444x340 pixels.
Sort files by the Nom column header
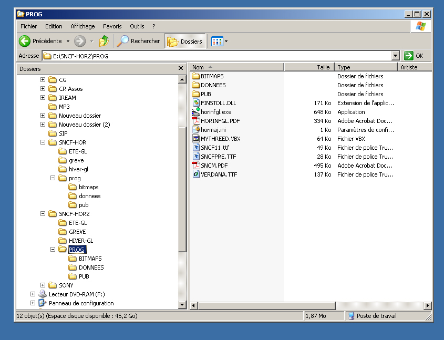tap(237, 67)
